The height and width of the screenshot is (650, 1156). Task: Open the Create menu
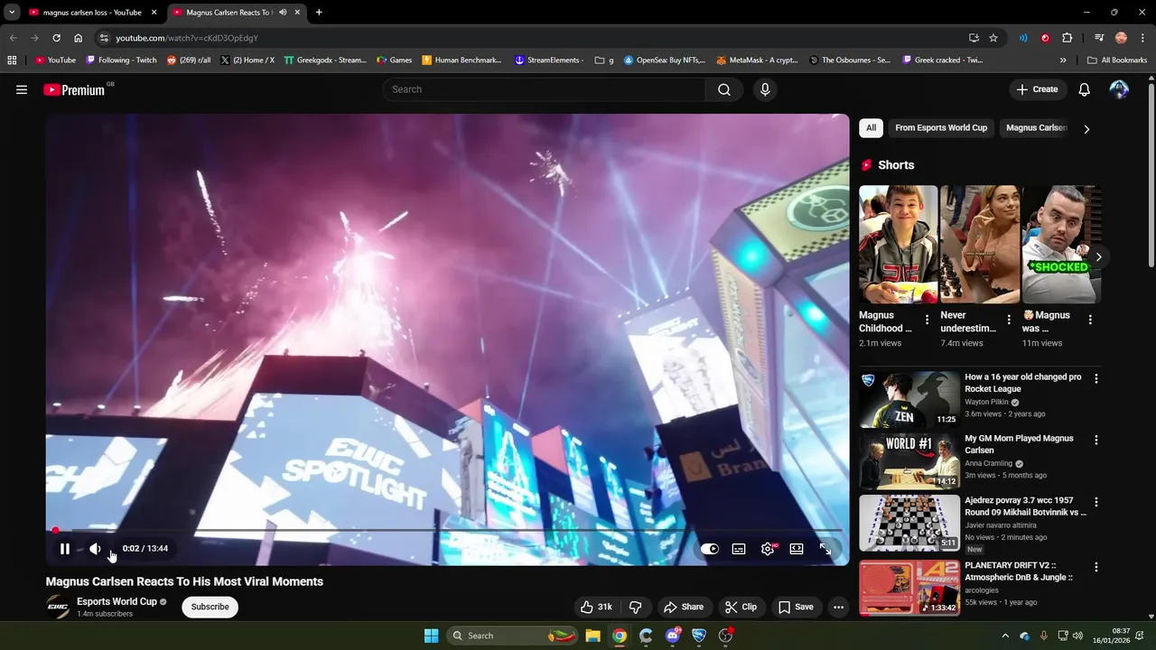pos(1037,89)
